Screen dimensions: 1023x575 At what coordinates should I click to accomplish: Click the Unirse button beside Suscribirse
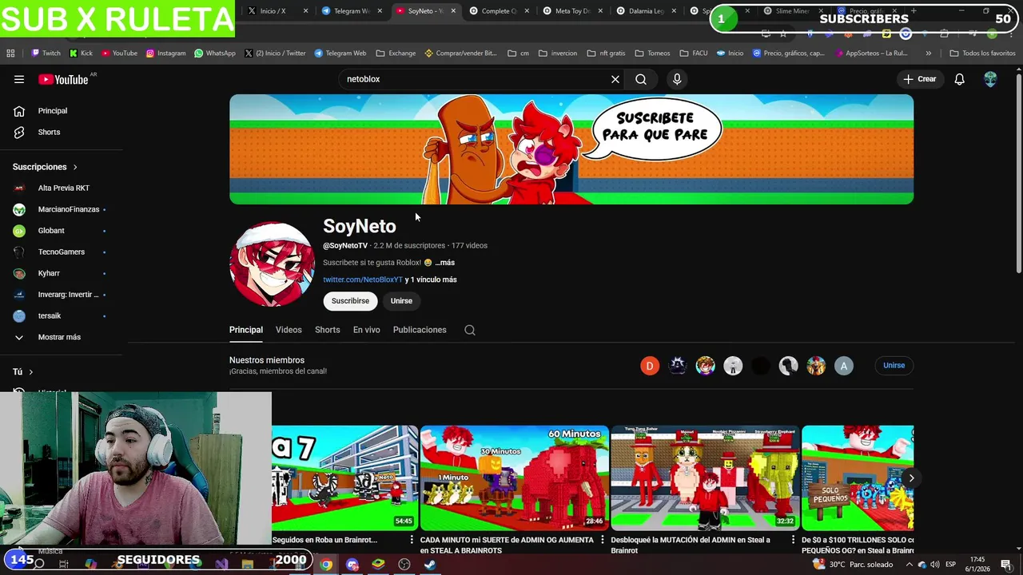(x=401, y=301)
